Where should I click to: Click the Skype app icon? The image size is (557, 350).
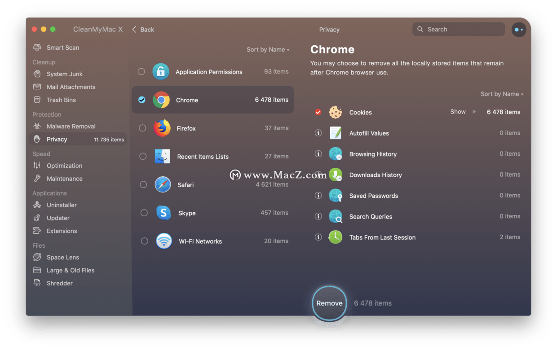(163, 213)
